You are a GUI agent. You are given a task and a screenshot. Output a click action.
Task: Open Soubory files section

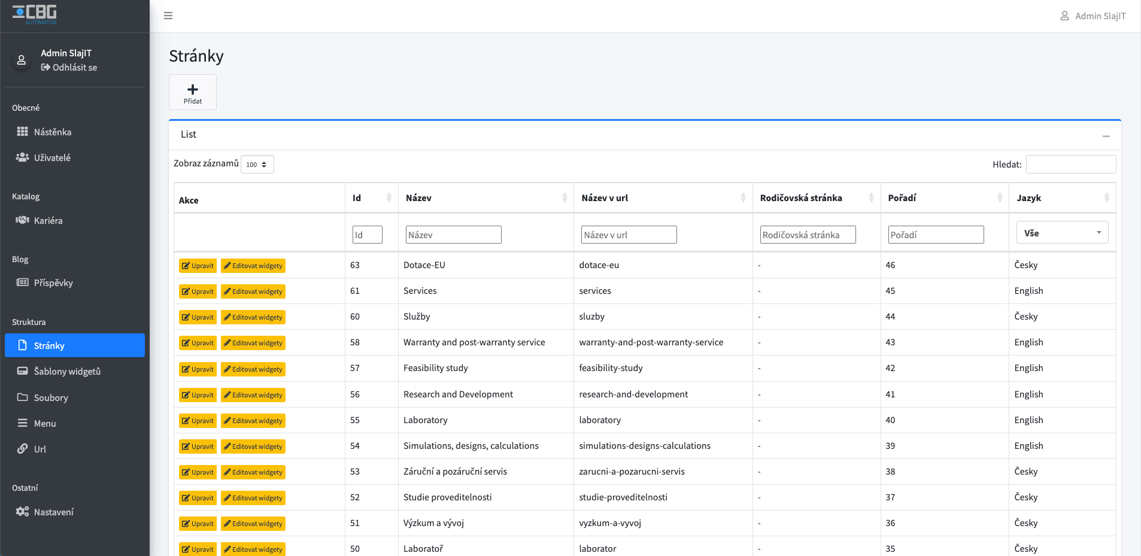51,397
